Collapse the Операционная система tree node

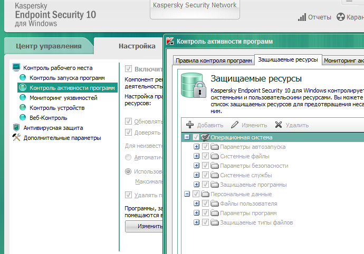[x=187, y=137]
